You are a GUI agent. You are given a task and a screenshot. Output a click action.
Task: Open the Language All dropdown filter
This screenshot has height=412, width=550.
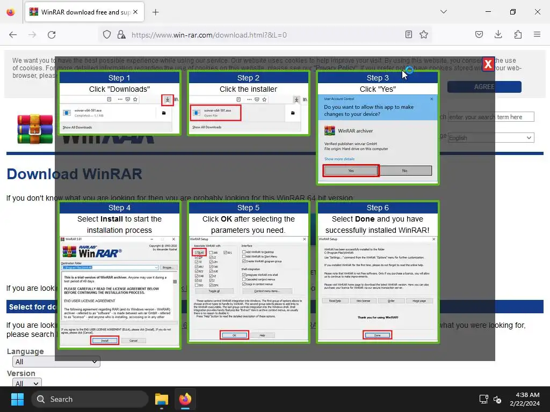pos(56,362)
